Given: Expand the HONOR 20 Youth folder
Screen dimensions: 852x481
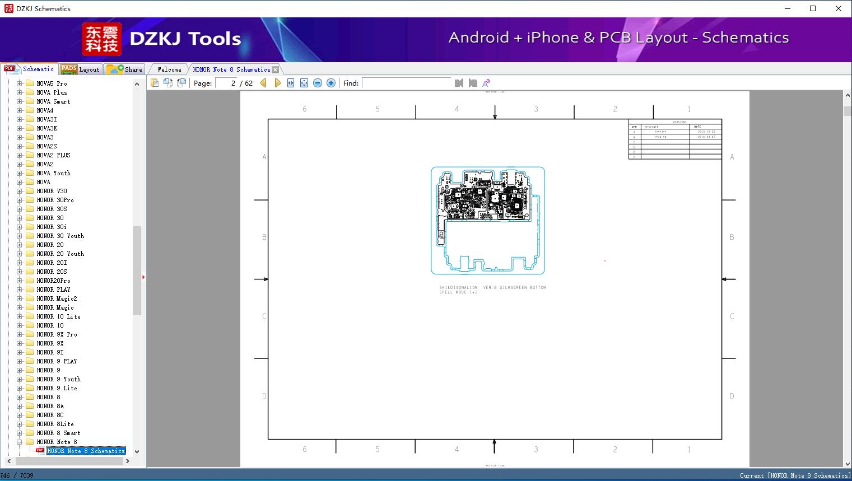Looking at the screenshot, I should (x=19, y=254).
